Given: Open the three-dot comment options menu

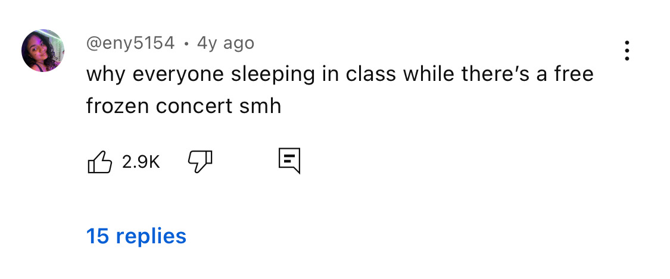Looking at the screenshot, I should [x=627, y=51].
